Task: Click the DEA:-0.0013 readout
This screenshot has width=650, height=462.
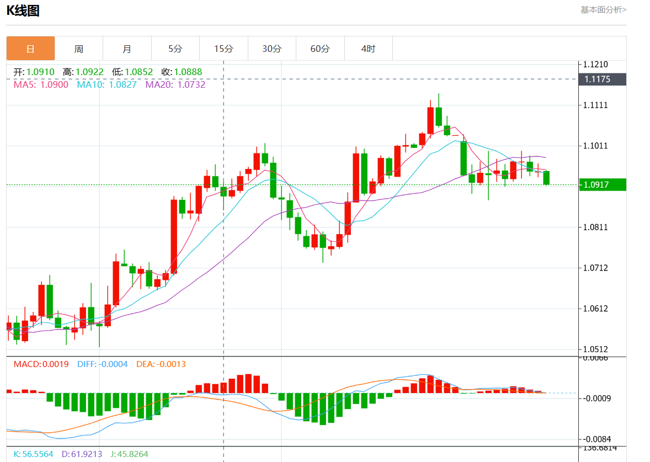Action: click(x=161, y=364)
